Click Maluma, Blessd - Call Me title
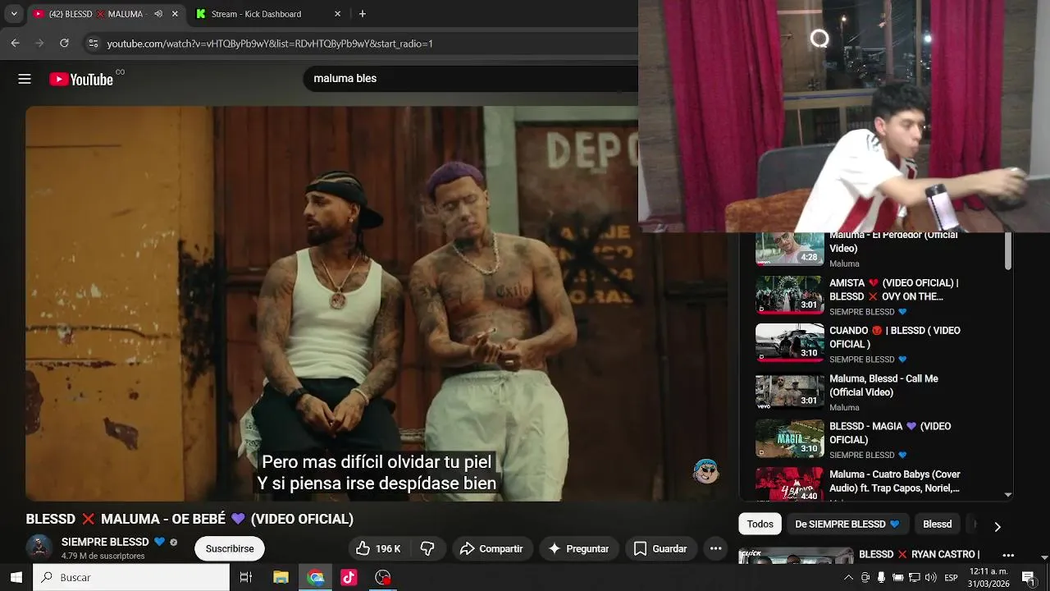This screenshot has height=591, width=1050. tap(883, 385)
